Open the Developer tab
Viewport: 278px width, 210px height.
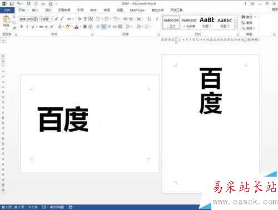point(177,10)
